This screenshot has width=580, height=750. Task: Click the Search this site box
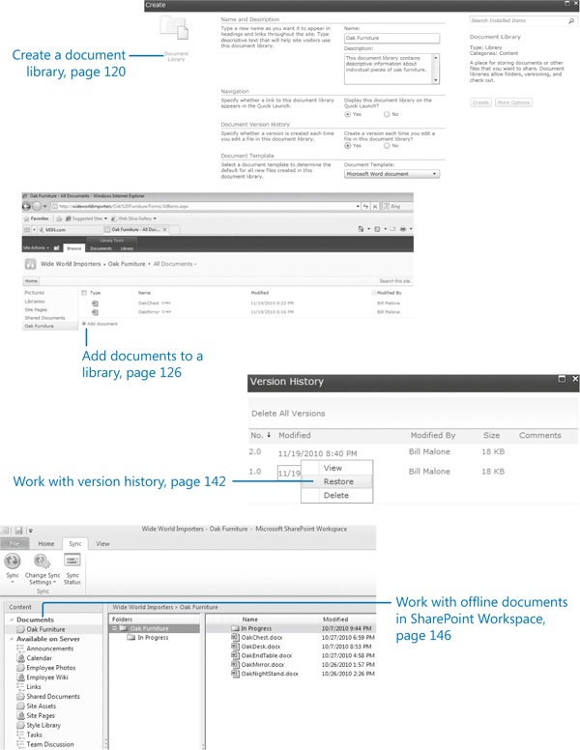[394, 281]
